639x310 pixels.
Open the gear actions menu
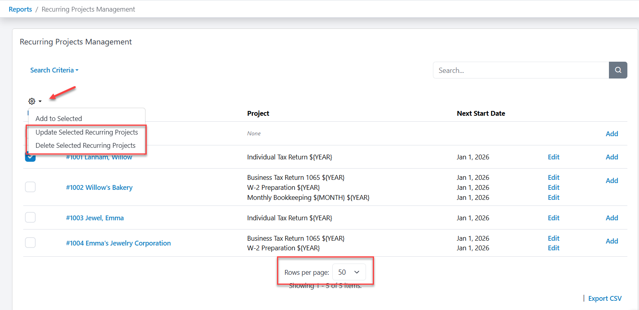[35, 101]
